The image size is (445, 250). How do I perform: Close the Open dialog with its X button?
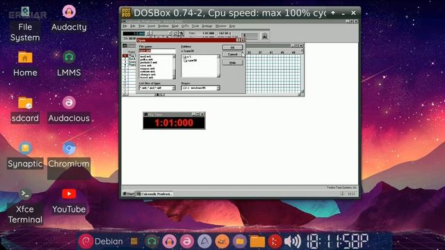[243, 40]
